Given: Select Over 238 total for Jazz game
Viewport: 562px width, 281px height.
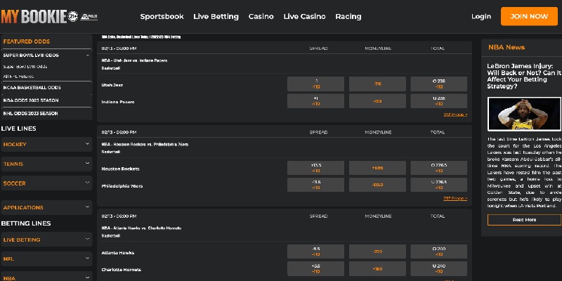Looking at the screenshot, I should point(438,84).
